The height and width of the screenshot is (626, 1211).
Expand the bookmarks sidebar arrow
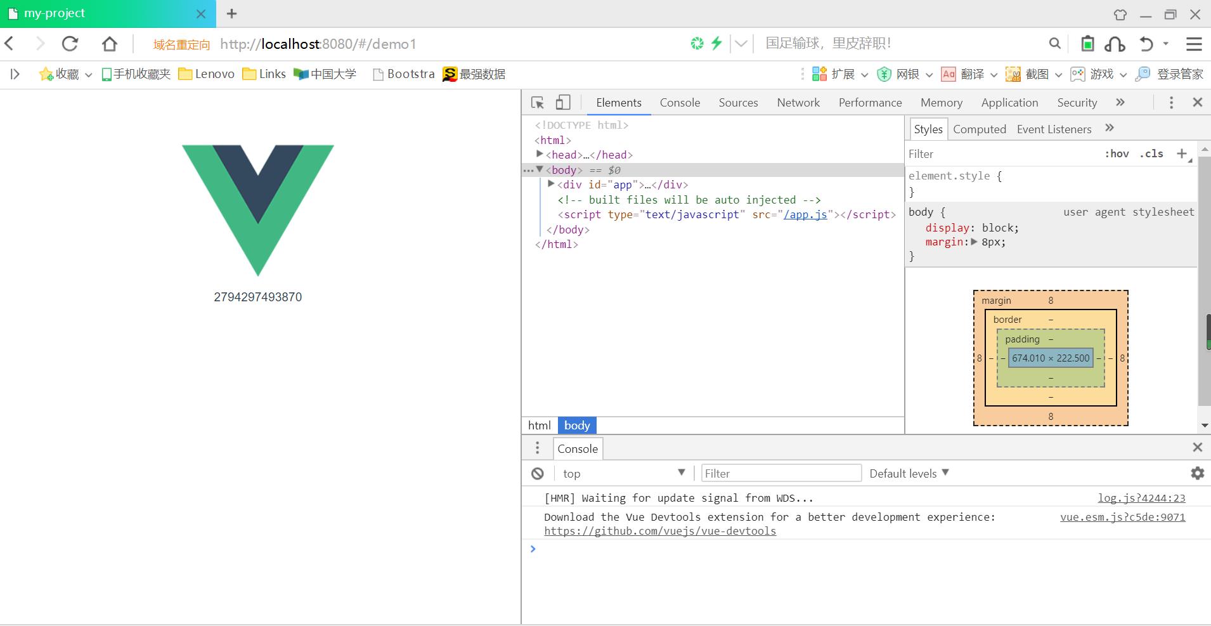15,74
